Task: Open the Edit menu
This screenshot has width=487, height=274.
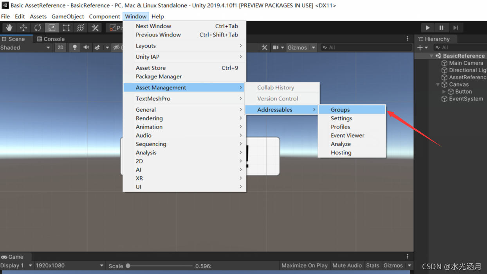Action: pos(20,16)
